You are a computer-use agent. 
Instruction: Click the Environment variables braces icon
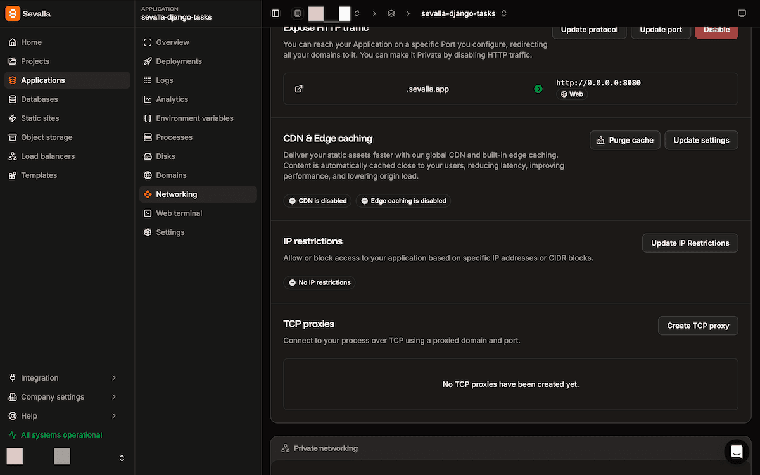coord(148,118)
